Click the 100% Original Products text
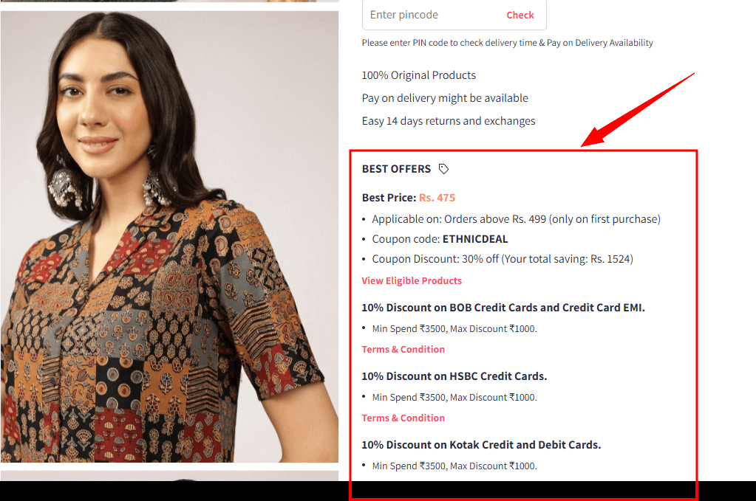The image size is (756, 501). click(418, 75)
